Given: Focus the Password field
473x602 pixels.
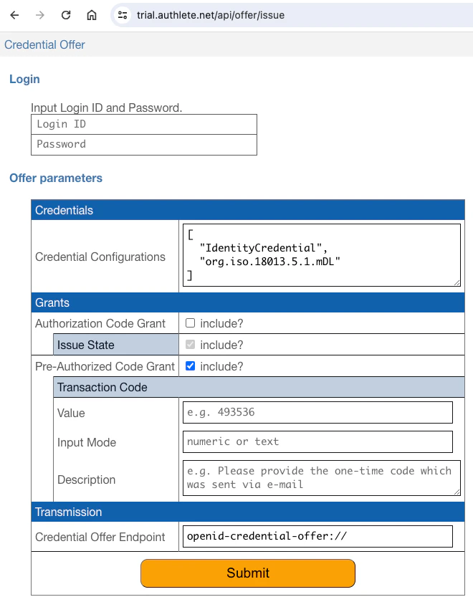Looking at the screenshot, I should coord(143,145).
